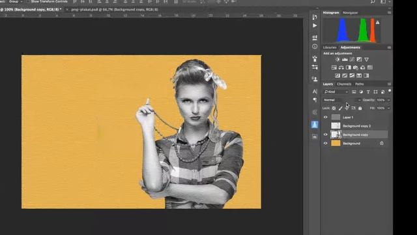Toggle layer filtering on or off
This screenshot has height=235, width=417.
(x=390, y=91)
